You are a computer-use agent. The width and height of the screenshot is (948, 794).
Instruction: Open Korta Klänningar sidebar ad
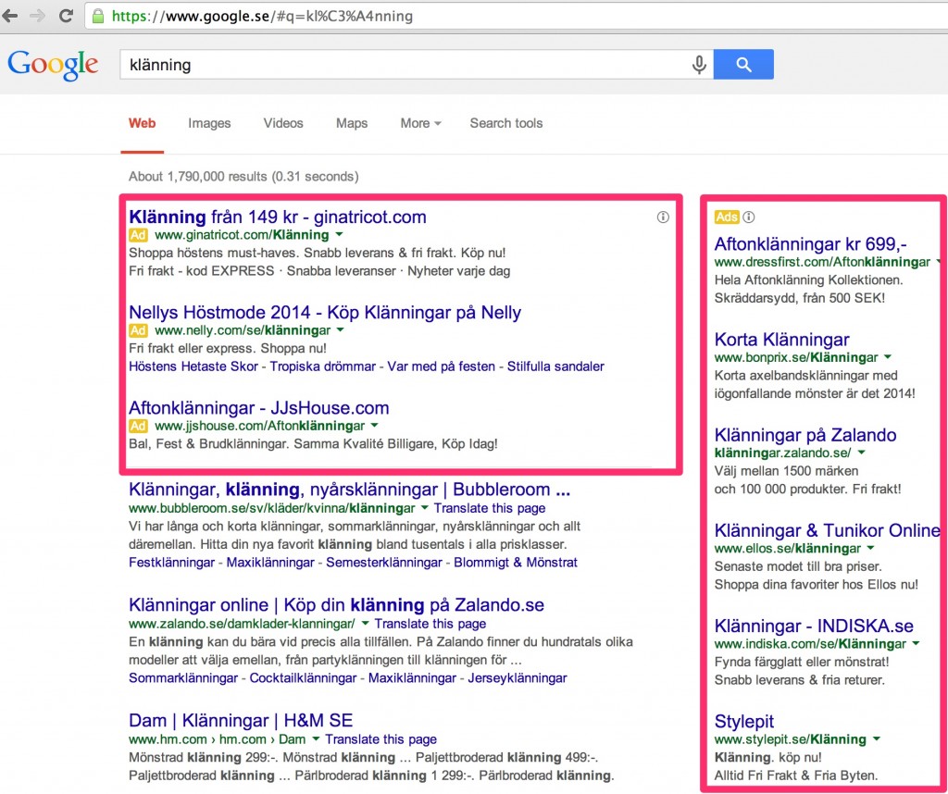click(x=781, y=340)
